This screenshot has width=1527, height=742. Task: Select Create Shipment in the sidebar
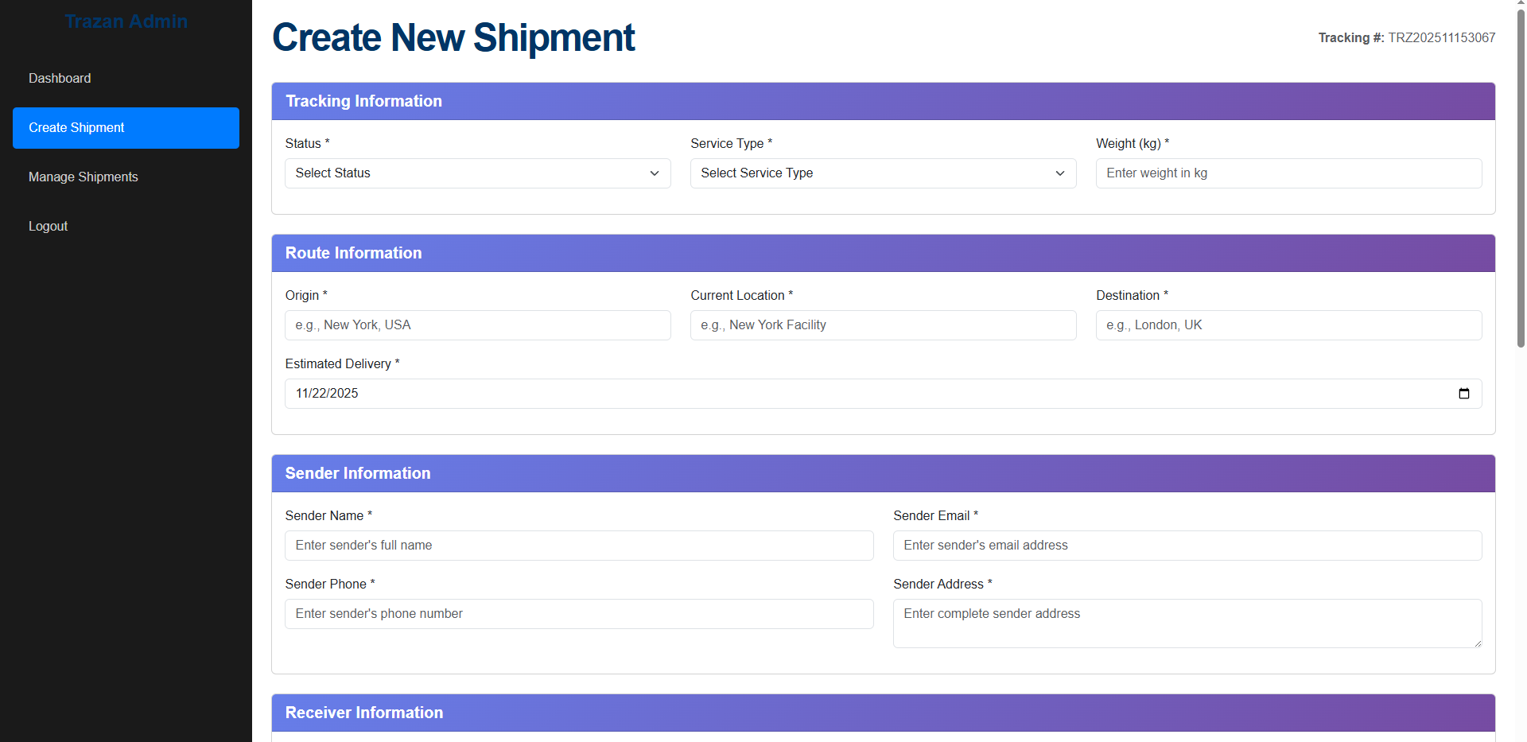point(126,128)
